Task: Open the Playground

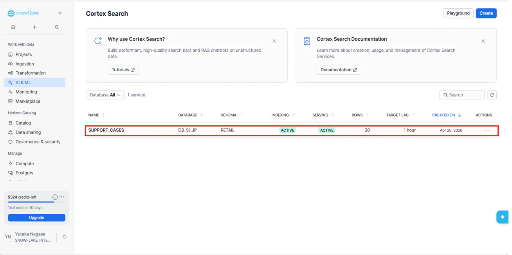Action: pyautogui.click(x=458, y=13)
